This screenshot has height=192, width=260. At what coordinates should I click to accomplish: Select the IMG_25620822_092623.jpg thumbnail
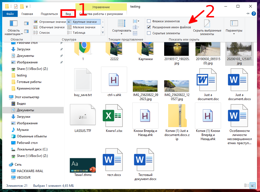(x=145, y=86)
